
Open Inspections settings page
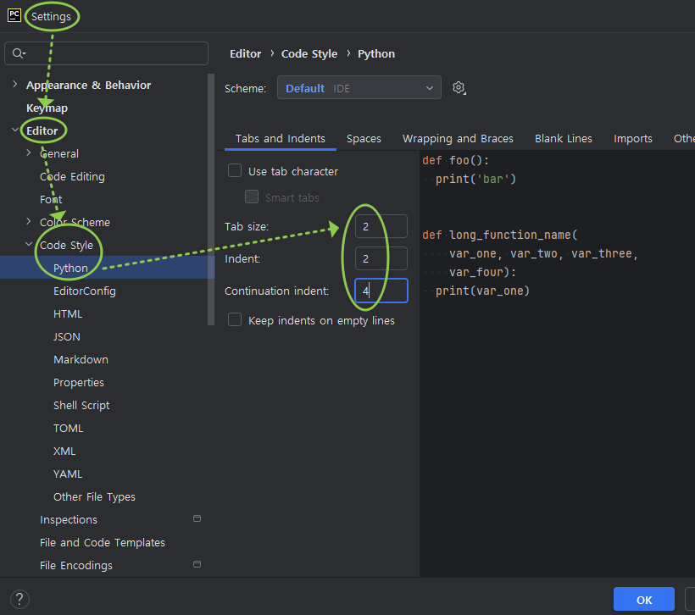pyautogui.click(x=69, y=520)
